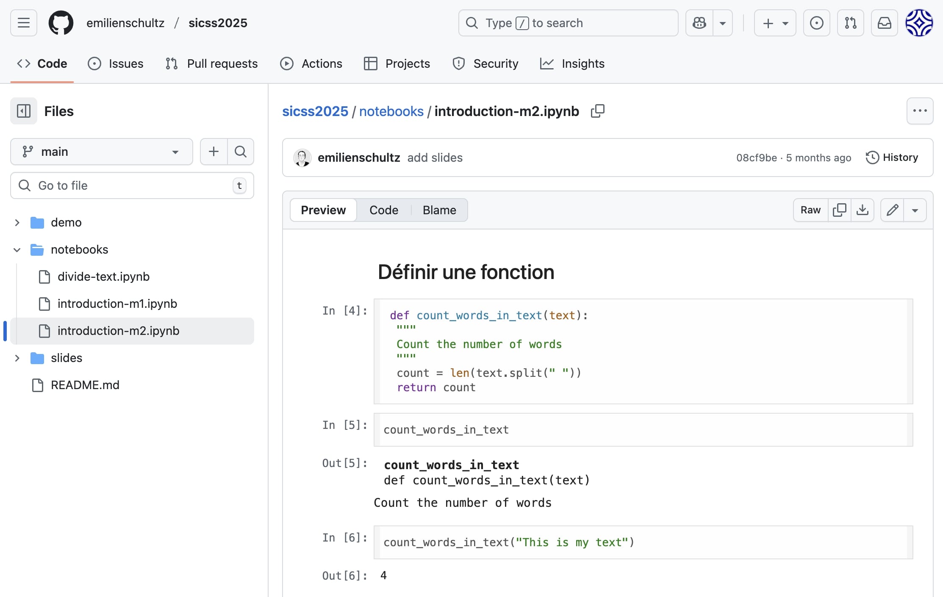This screenshot has height=597, width=943.
Task: Create a new file with the plus icon
Action: [x=214, y=151]
